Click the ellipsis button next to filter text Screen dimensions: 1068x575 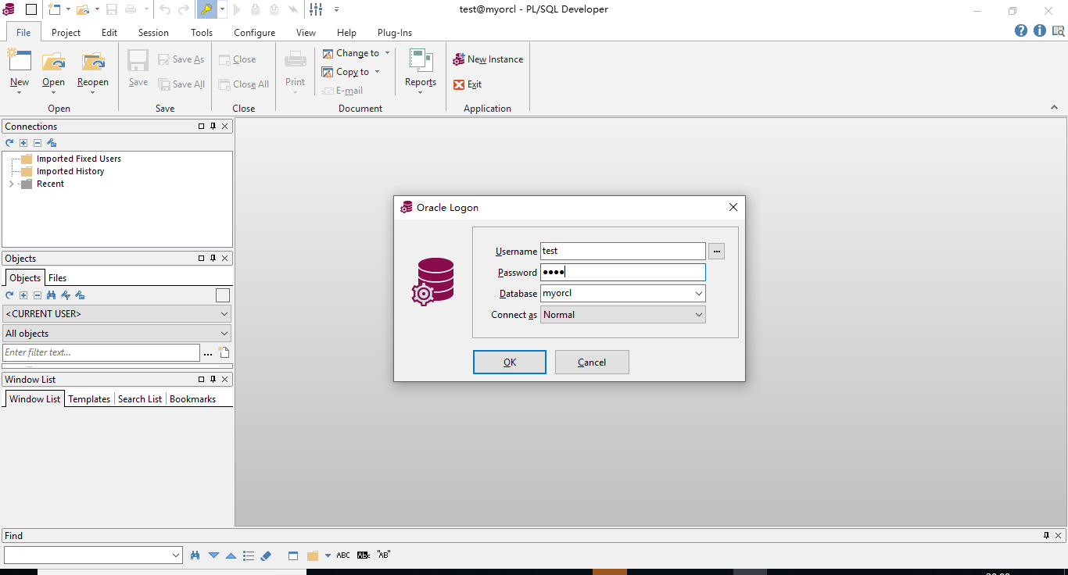click(208, 353)
